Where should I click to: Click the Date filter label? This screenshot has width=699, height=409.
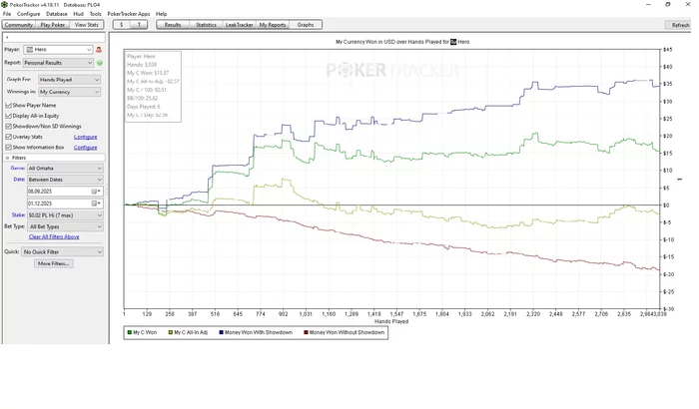click(19, 180)
